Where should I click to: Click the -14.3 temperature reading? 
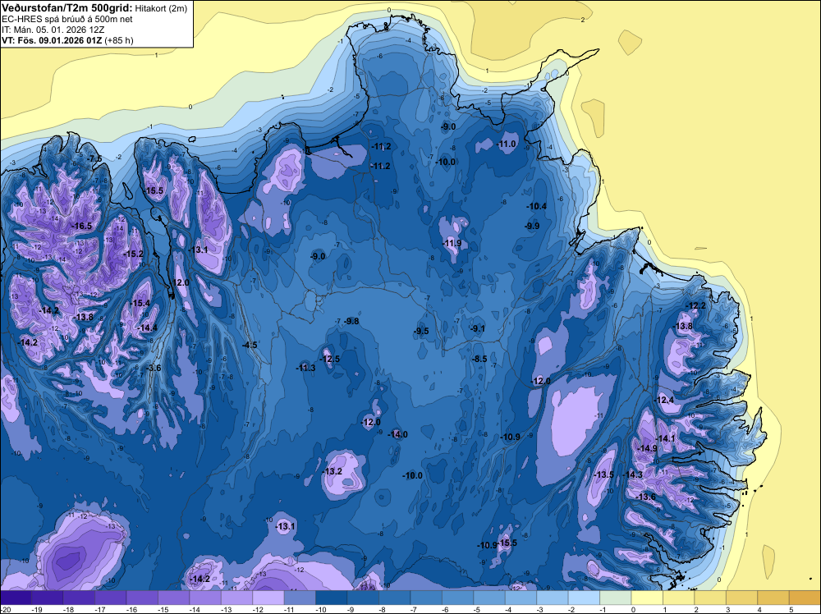pyautogui.click(x=632, y=474)
